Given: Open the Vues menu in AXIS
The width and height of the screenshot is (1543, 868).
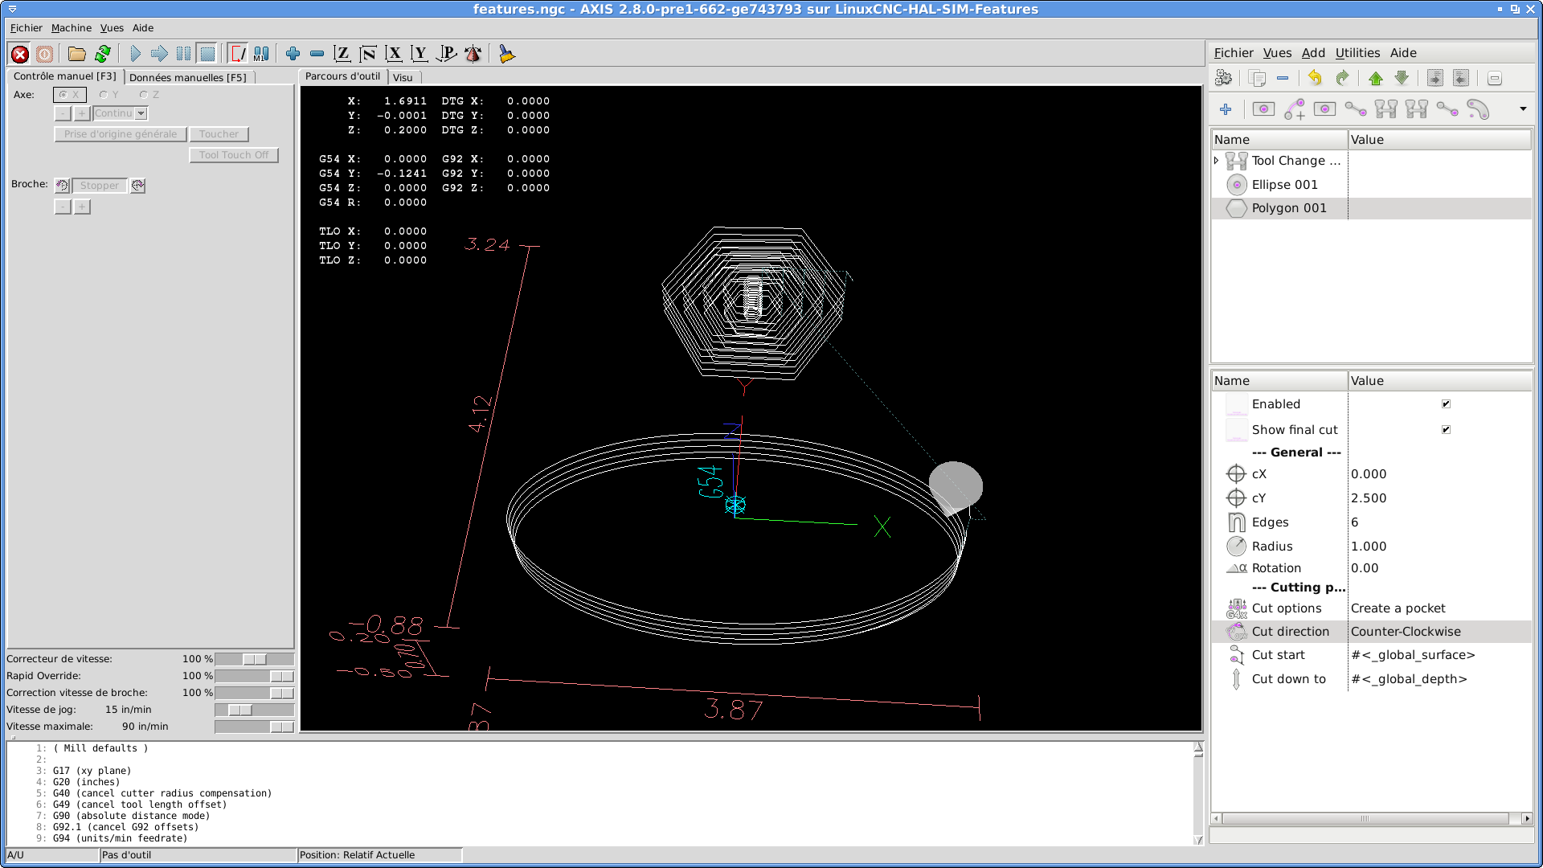Looking at the screenshot, I should click(112, 28).
